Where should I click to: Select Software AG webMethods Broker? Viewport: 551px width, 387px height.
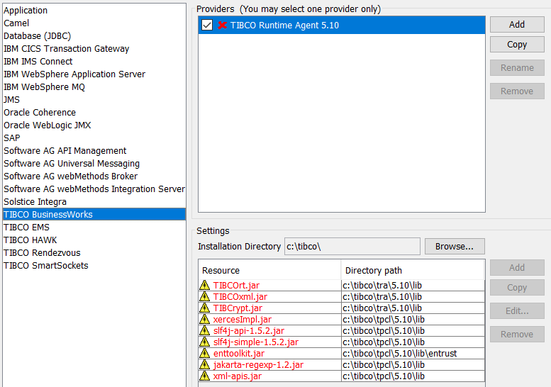tap(94, 176)
